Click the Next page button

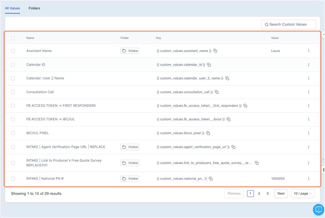pyautogui.click(x=281, y=194)
